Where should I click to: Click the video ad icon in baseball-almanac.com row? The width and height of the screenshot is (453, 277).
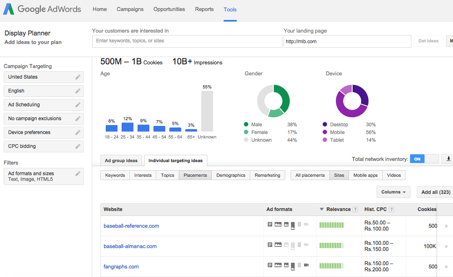306,245
